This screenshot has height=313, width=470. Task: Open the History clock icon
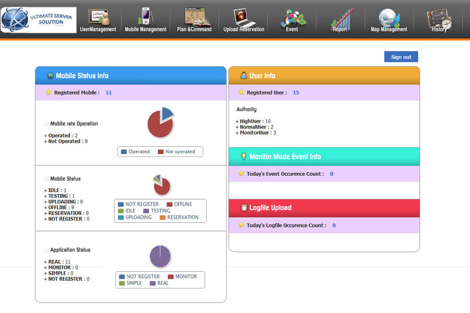click(x=439, y=17)
